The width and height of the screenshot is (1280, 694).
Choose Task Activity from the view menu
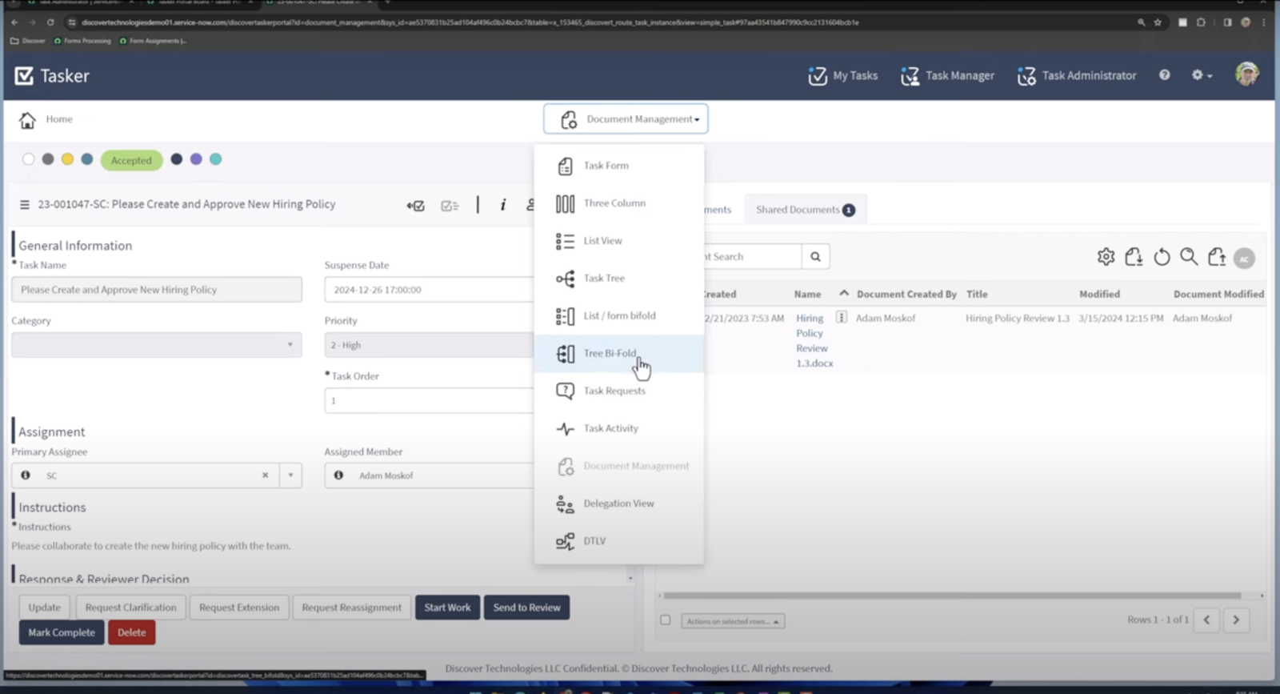click(610, 429)
